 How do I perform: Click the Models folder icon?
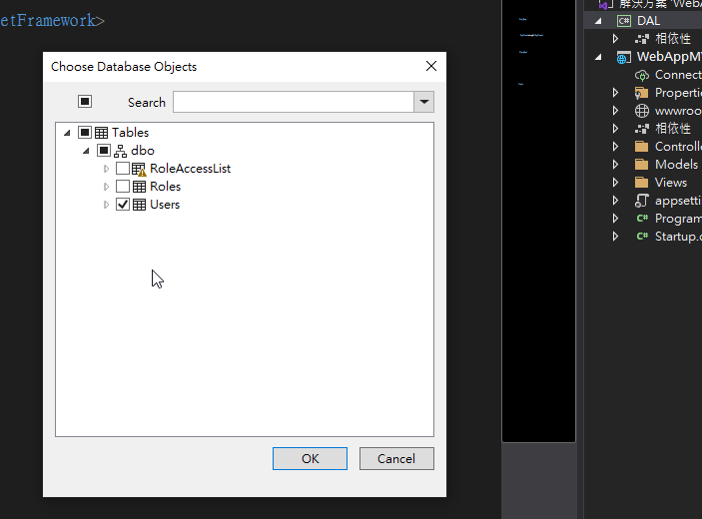pyautogui.click(x=641, y=165)
